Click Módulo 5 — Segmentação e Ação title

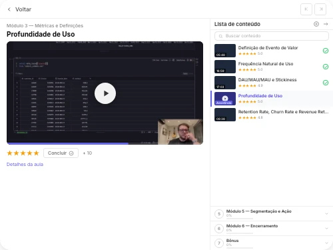(x=259, y=211)
